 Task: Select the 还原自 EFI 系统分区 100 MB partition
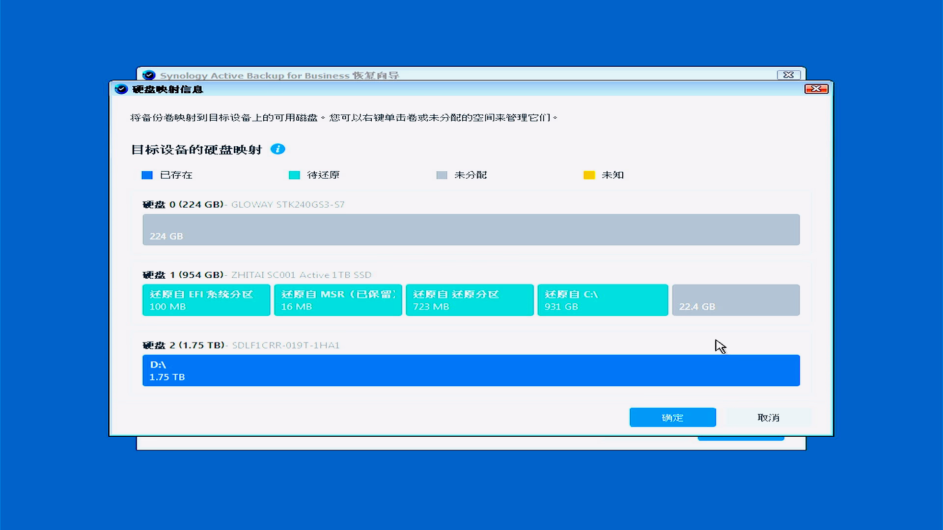pyautogui.click(x=206, y=300)
